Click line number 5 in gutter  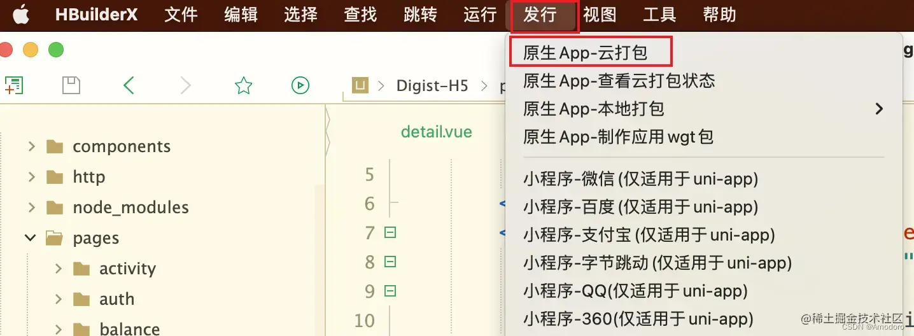click(370, 174)
